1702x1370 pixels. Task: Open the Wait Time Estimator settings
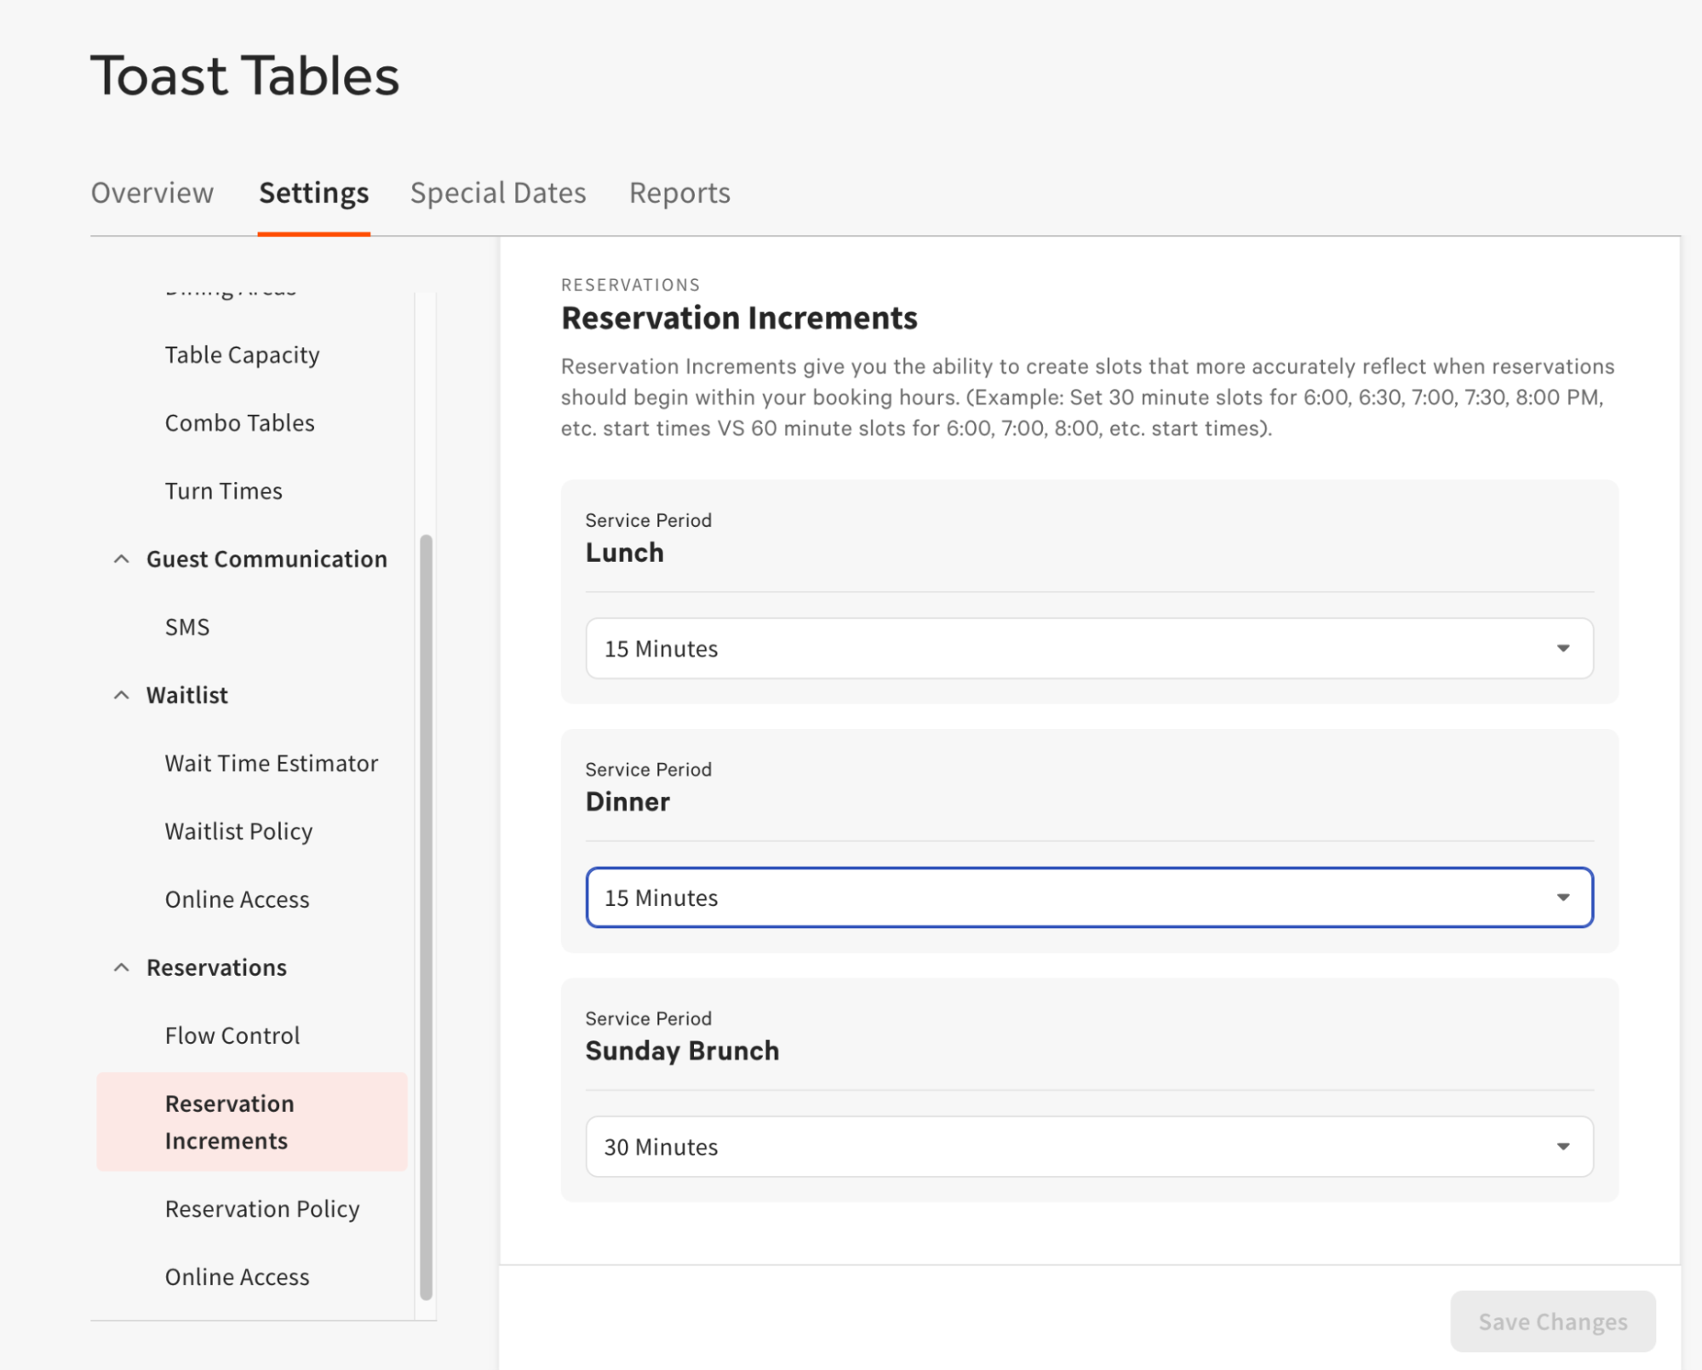click(x=272, y=763)
